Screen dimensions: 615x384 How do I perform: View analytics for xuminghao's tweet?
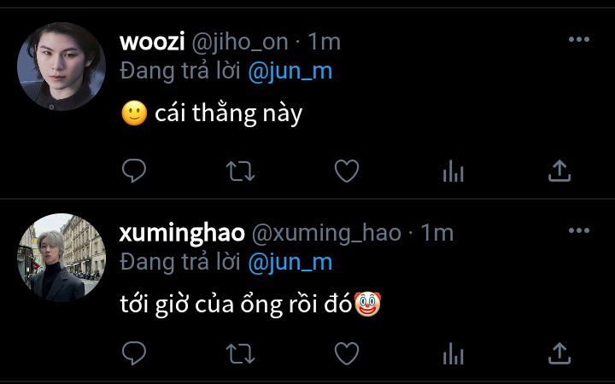point(454,354)
